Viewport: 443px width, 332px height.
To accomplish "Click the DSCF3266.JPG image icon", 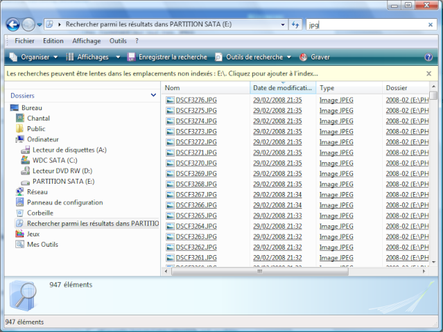I will pyautogui.click(x=170, y=205).
